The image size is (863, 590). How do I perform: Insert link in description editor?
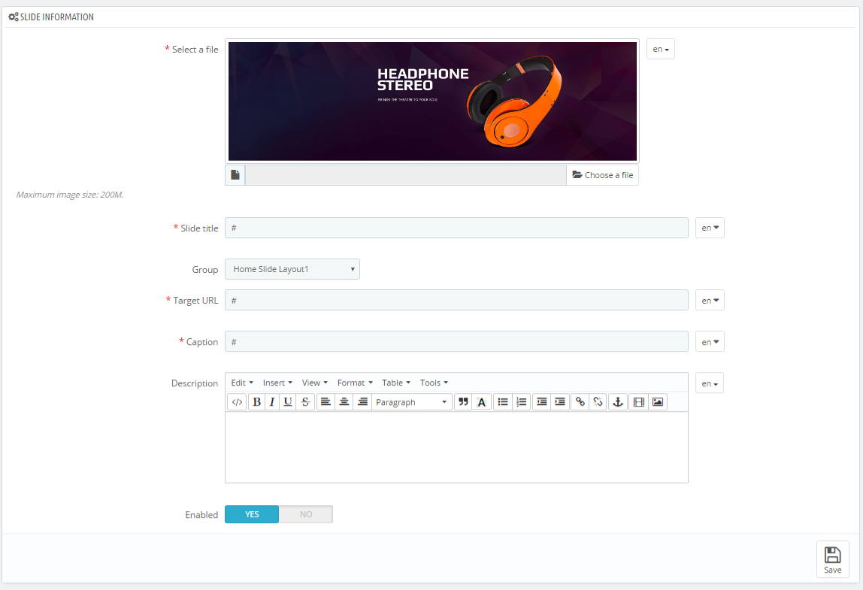tap(580, 402)
